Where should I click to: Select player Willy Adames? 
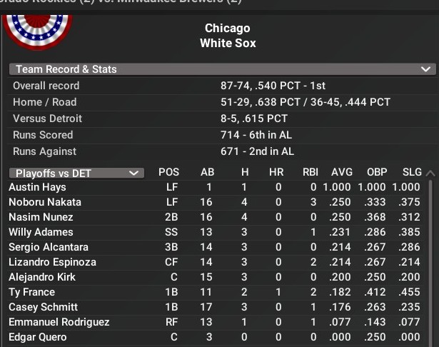pos(41,232)
